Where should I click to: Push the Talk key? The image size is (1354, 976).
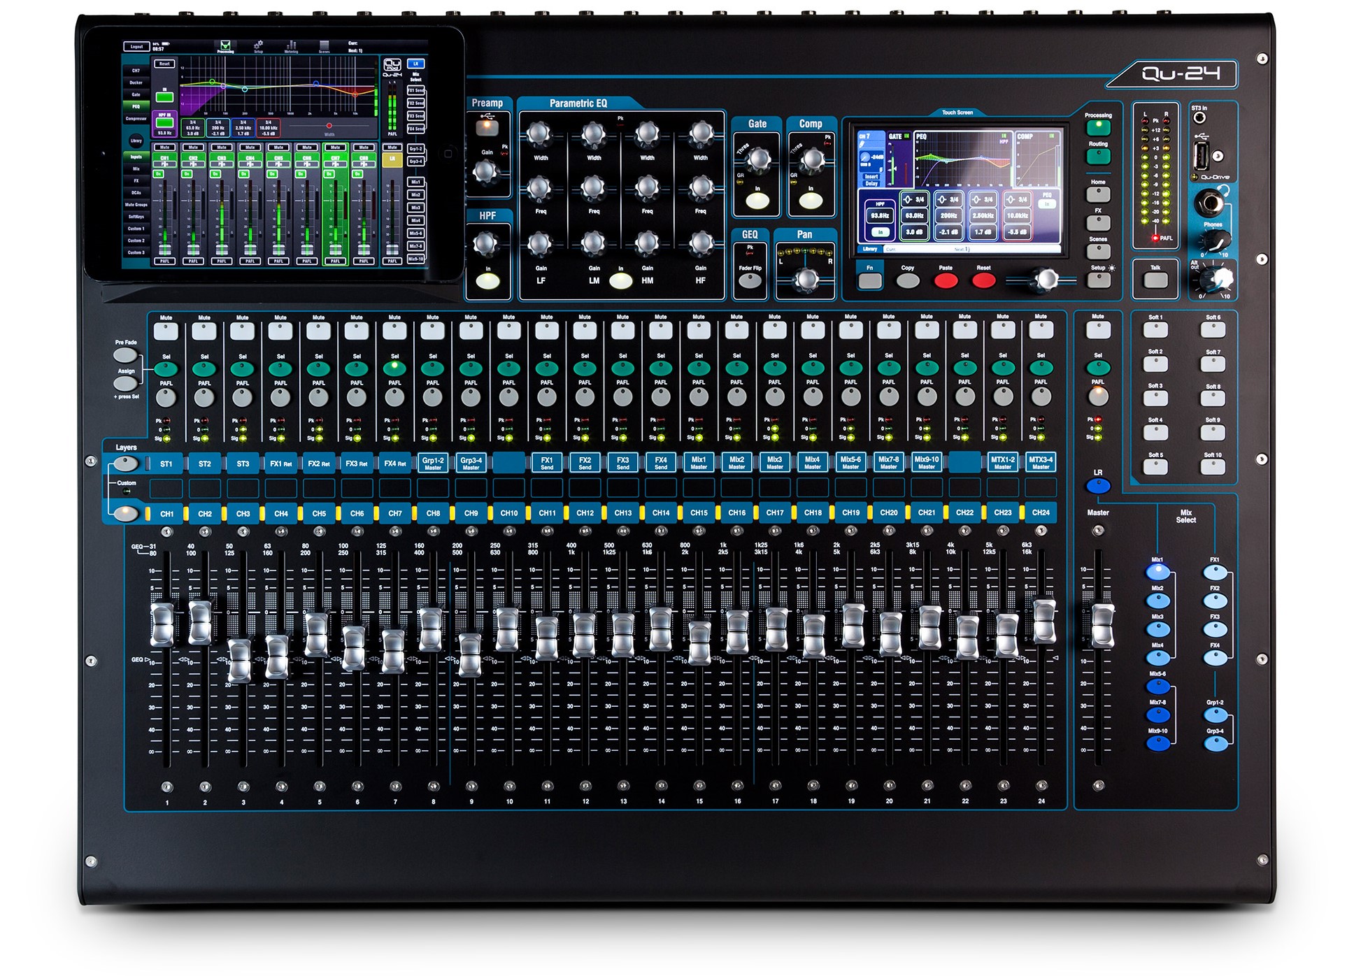[x=1155, y=280]
